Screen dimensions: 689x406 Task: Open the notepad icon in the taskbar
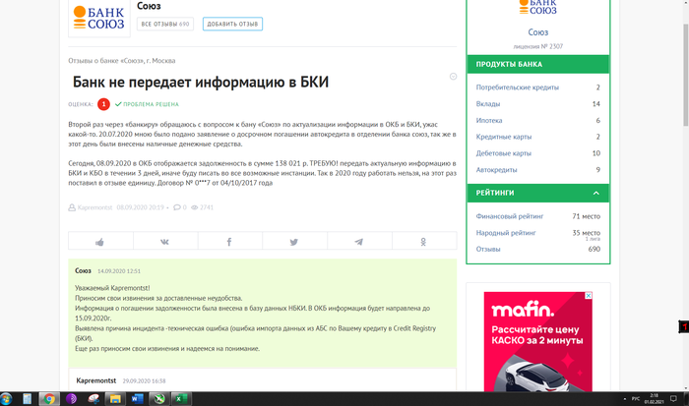tap(28, 398)
